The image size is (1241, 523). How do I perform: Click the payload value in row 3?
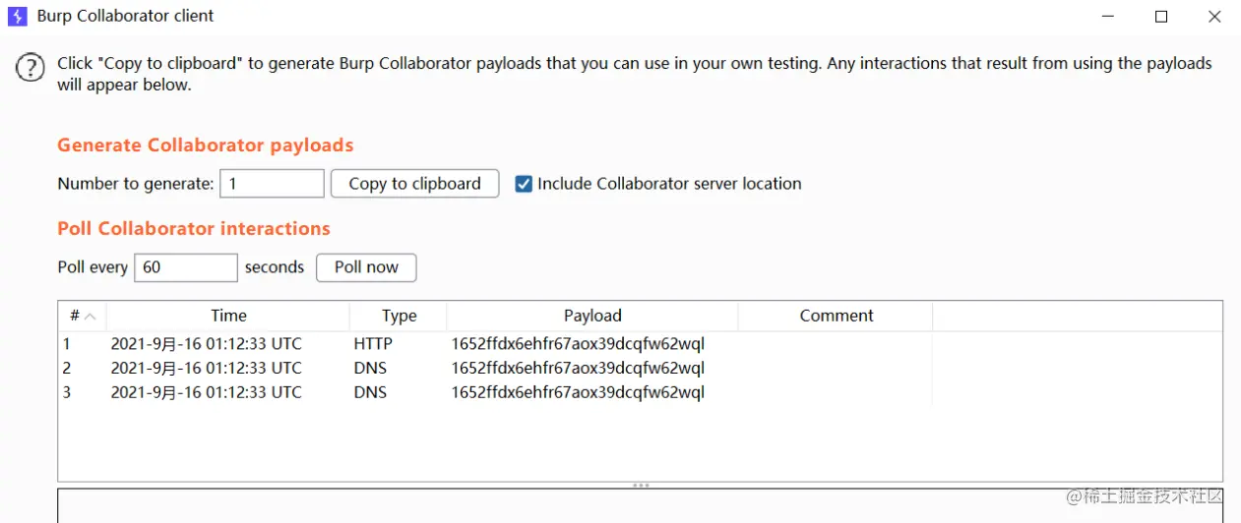[578, 392]
